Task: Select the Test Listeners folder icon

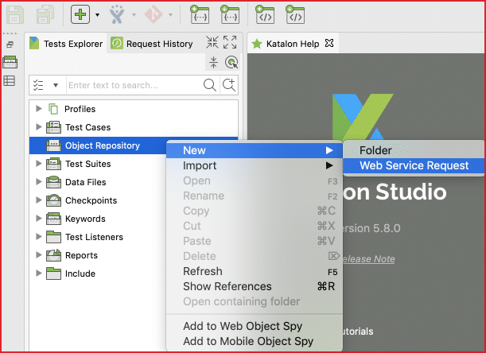Action: 53,237
